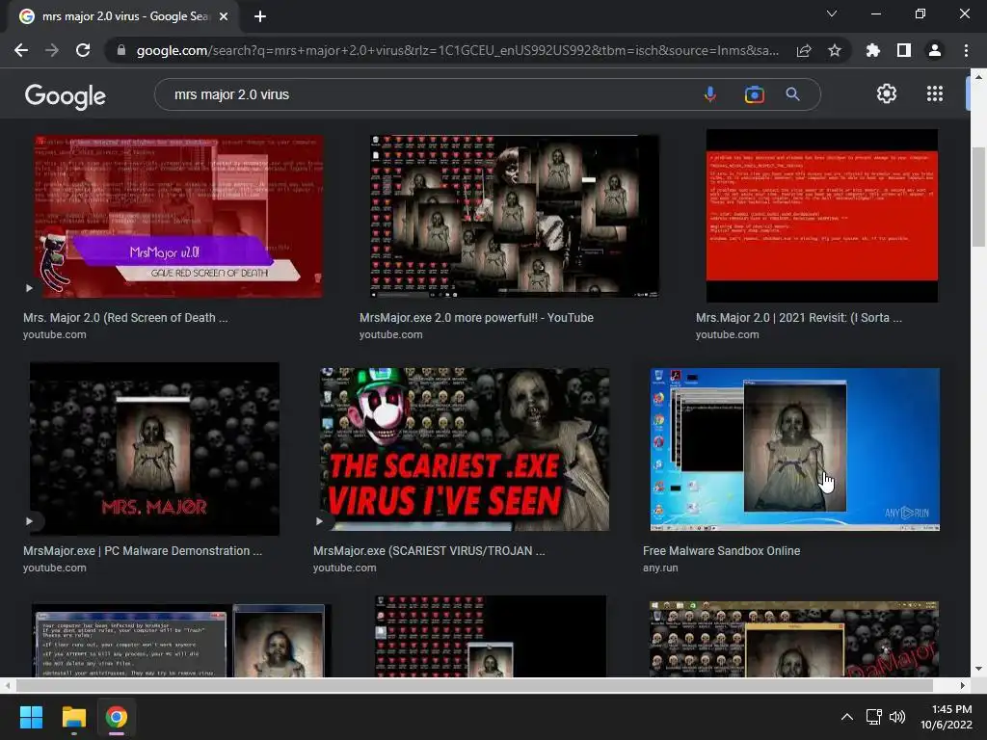Open 'MrsMajor.exe (SCARIEST VIRUS/TROJAN' title
This screenshot has height=740, width=987.
tap(429, 550)
